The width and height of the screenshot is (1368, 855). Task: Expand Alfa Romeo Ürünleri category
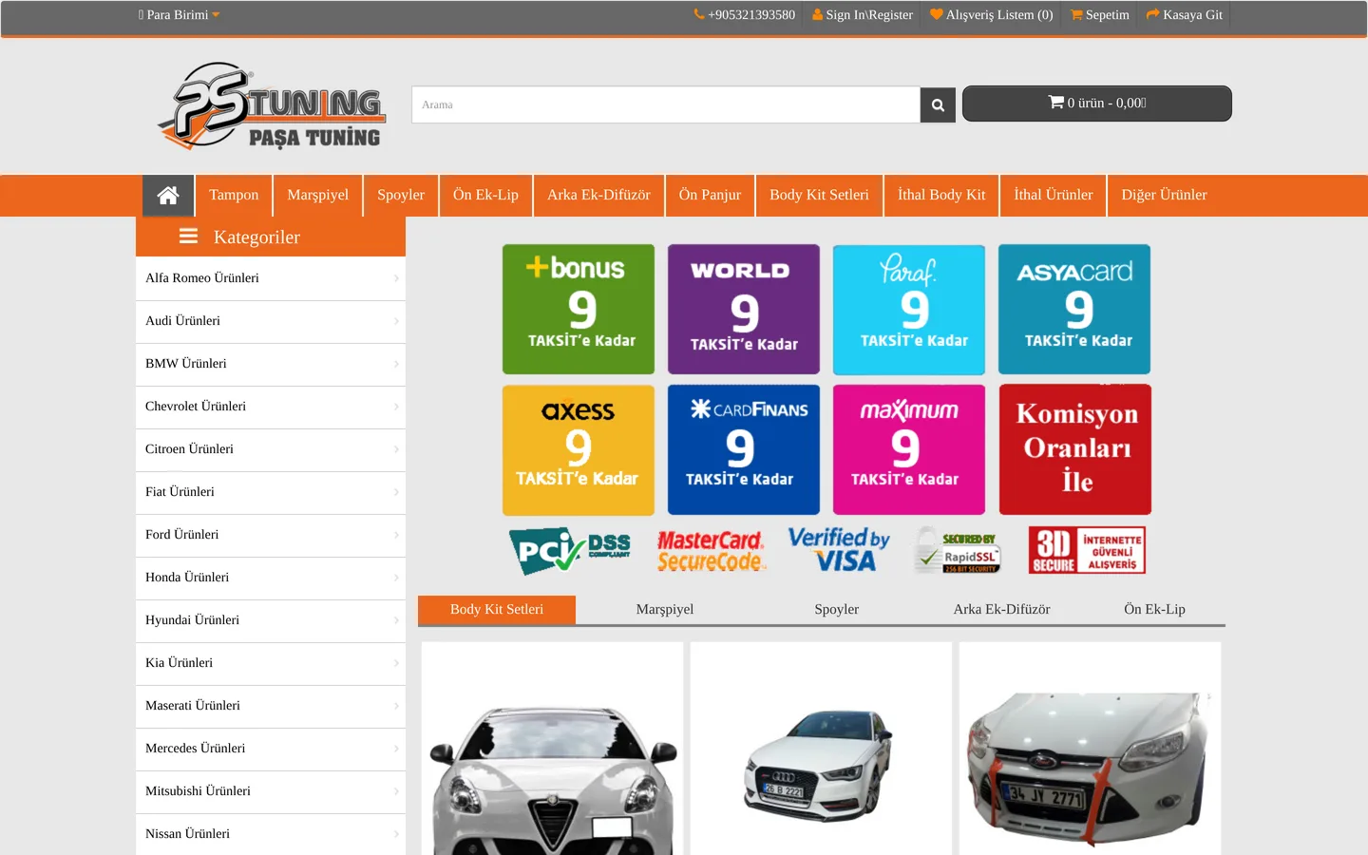(271, 278)
